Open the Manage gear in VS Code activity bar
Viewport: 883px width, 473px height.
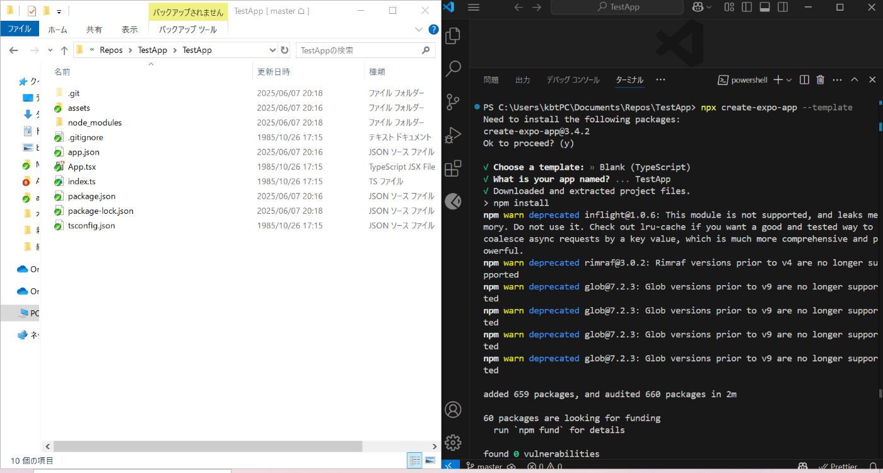tap(453, 442)
